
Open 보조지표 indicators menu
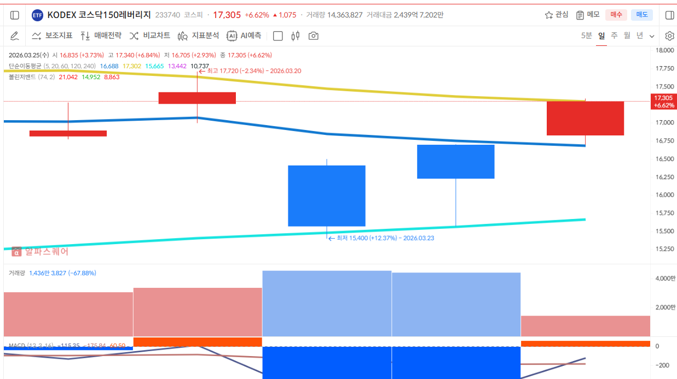pos(52,36)
